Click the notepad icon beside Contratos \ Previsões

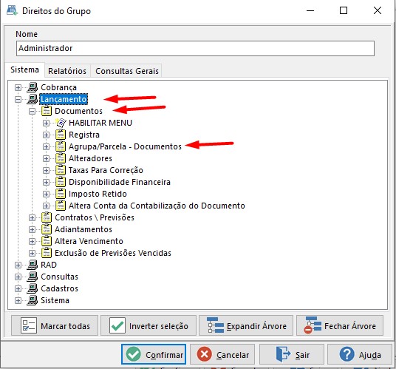click(47, 217)
